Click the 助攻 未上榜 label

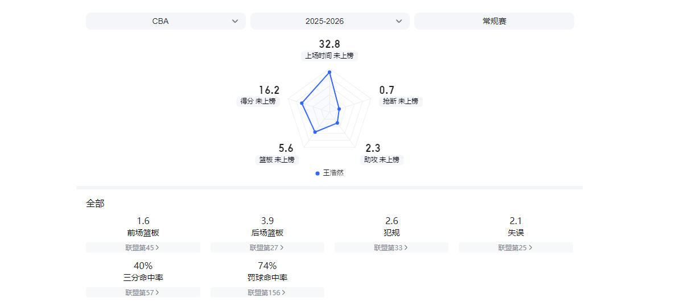point(382,160)
